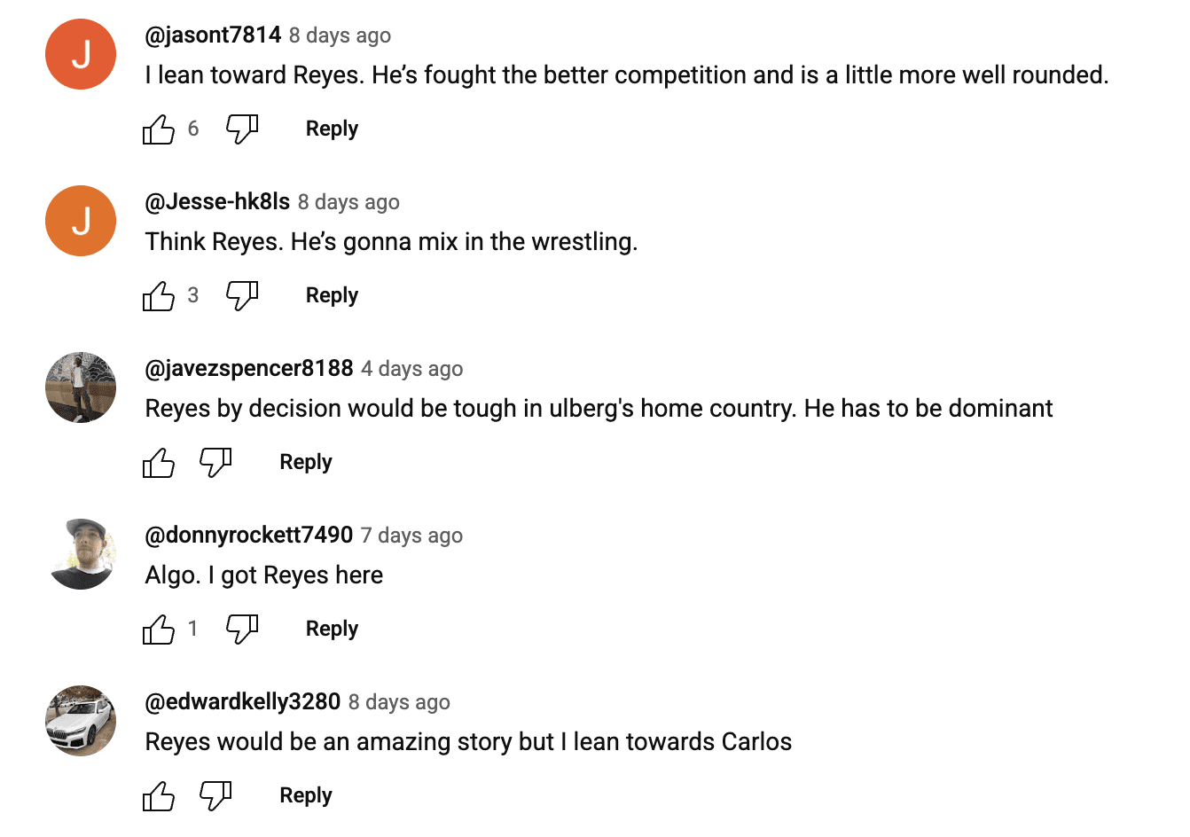Dislike @javezspencer8188's comment
This screenshot has height=837, width=1190.
[215, 462]
